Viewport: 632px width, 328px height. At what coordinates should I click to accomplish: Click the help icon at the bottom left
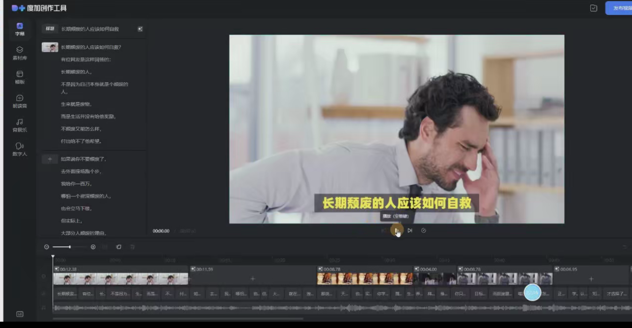click(19, 314)
